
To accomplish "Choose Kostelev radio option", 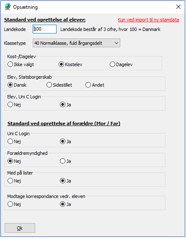I will pyautogui.click(x=70, y=64).
